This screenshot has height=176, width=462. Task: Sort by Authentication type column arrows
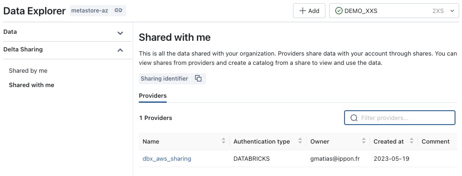point(300,141)
